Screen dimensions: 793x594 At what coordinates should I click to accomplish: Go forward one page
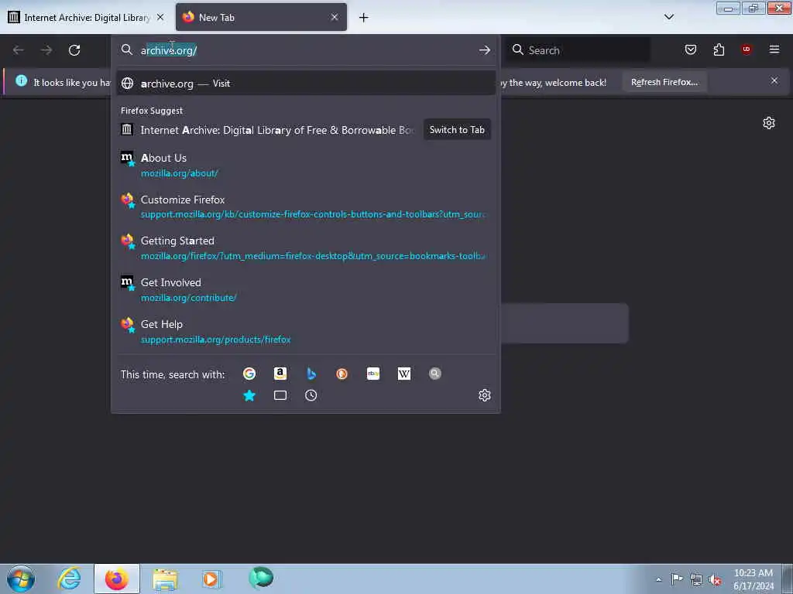click(x=46, y=50)
